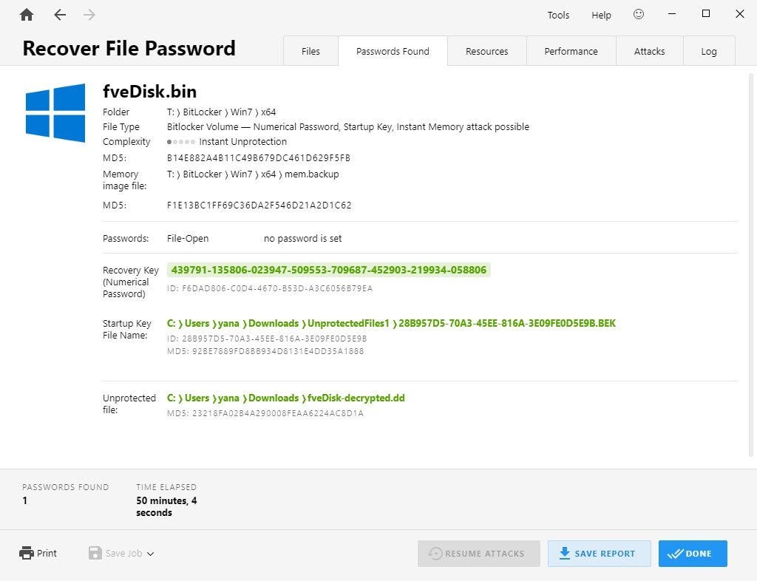Open the Resources tab
757x581 pixels.
pyautogui.click(x=486, y=51)
